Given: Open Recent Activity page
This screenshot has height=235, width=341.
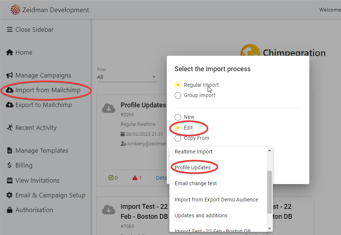Looking at the screenshot, I should (36, 128).
